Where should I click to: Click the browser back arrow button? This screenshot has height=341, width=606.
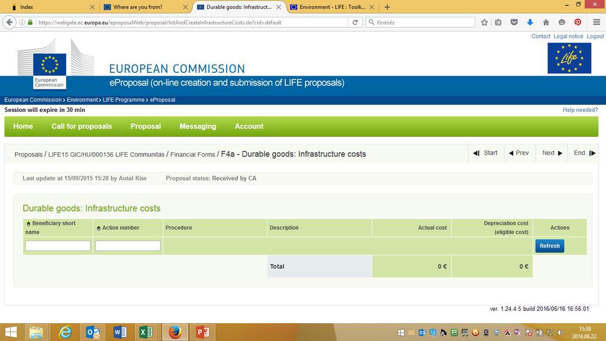tap(9, 22)
